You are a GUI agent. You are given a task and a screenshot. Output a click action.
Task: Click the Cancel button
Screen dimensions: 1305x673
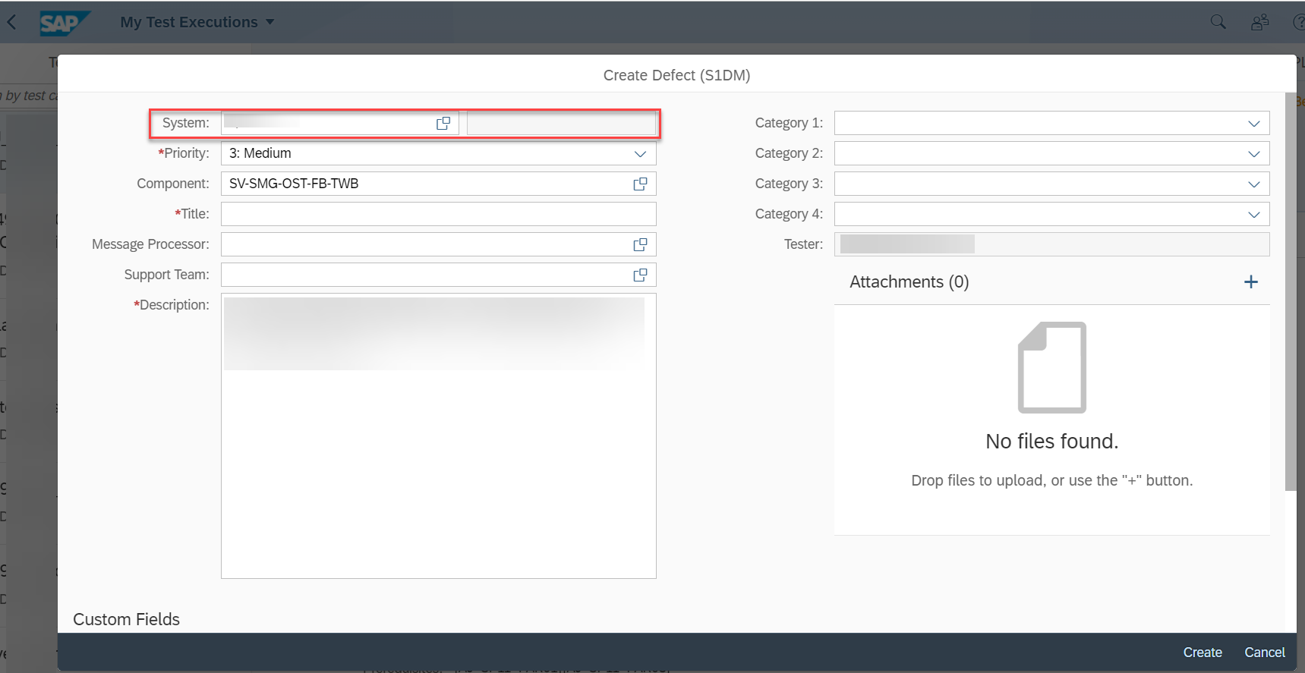1265,653
